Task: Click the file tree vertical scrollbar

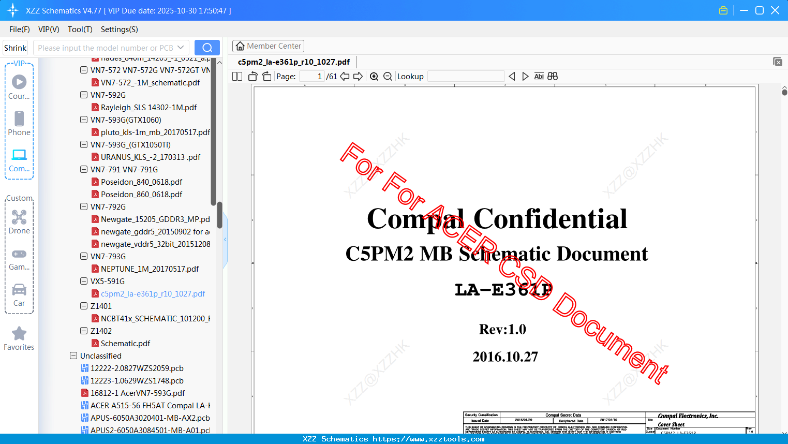Action: (x=219, y=215)
